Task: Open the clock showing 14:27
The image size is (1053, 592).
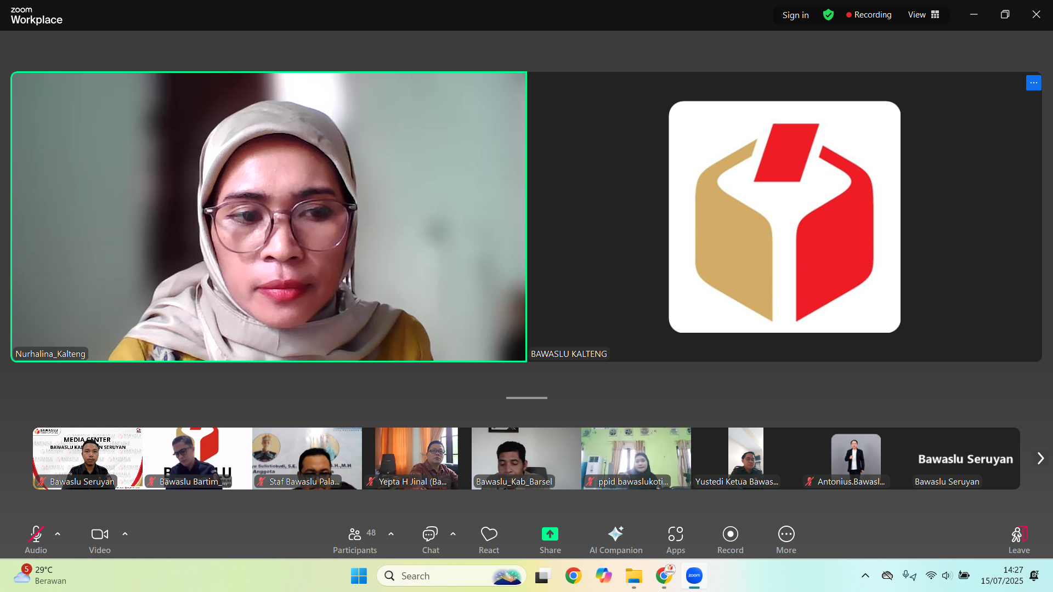Action: [x=1002, y=576]
